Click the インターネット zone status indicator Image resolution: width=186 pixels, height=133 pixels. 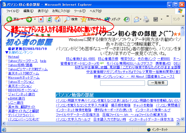point(157,130)
